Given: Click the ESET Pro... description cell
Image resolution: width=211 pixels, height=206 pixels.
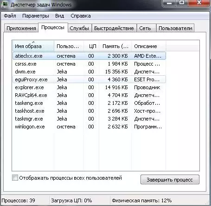Looking at the screenshot, I should click(x=147, y=79).
